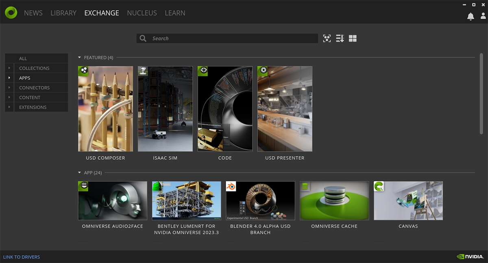Click the "ISAAC SIM" label
Viewport: 488px width, 263px height.
pos(166,158)
